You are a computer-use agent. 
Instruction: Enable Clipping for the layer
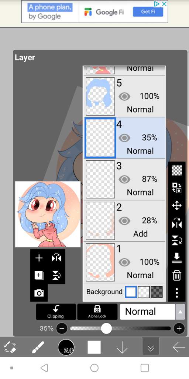(56, 312)
